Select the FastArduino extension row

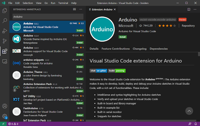click(47, 111)
